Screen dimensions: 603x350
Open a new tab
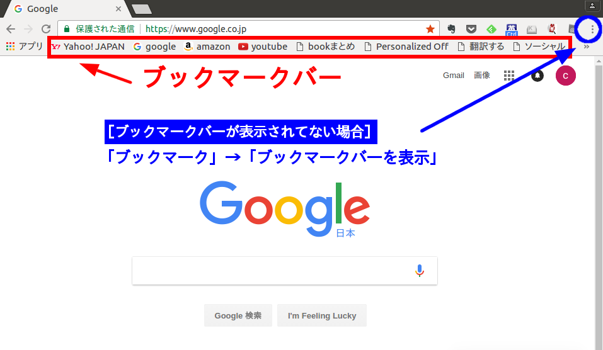tap(142, 9)
